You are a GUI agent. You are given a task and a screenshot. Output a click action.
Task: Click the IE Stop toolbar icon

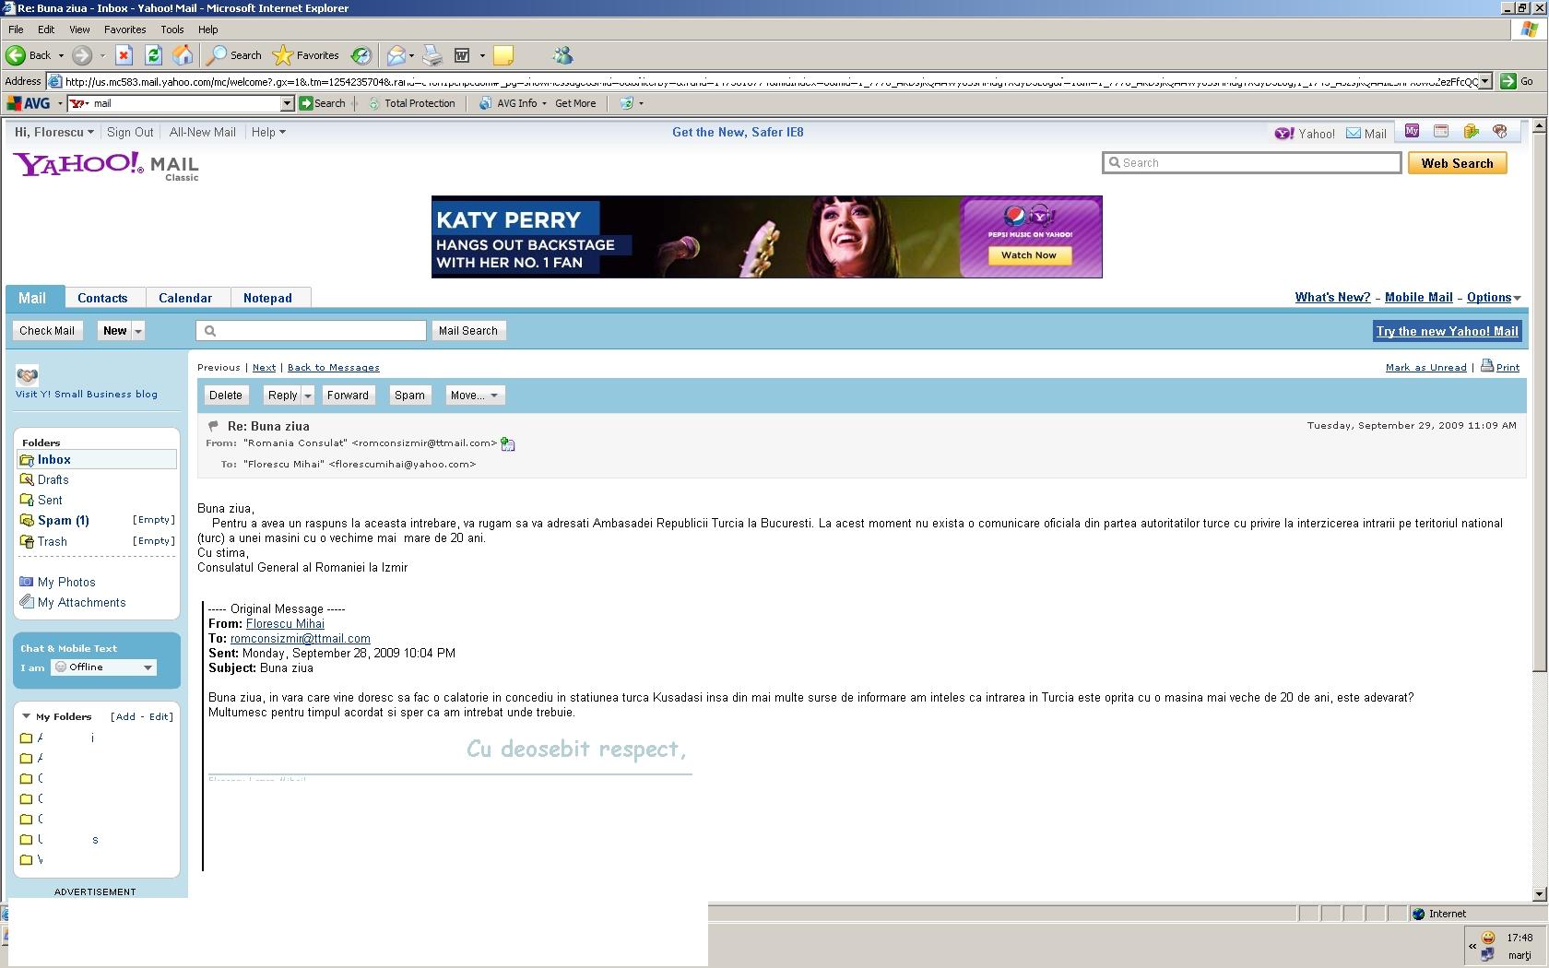tap(124, 55)
